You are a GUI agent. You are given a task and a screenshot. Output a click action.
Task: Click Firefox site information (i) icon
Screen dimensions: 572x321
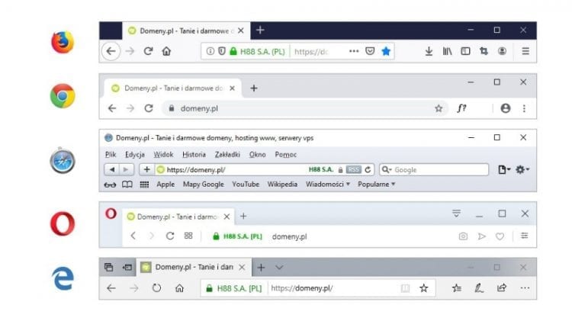[x=210, y=51]
